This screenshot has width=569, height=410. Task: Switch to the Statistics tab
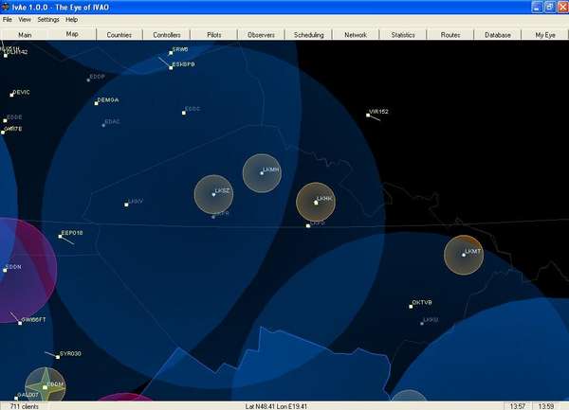[x=403, y=35]
